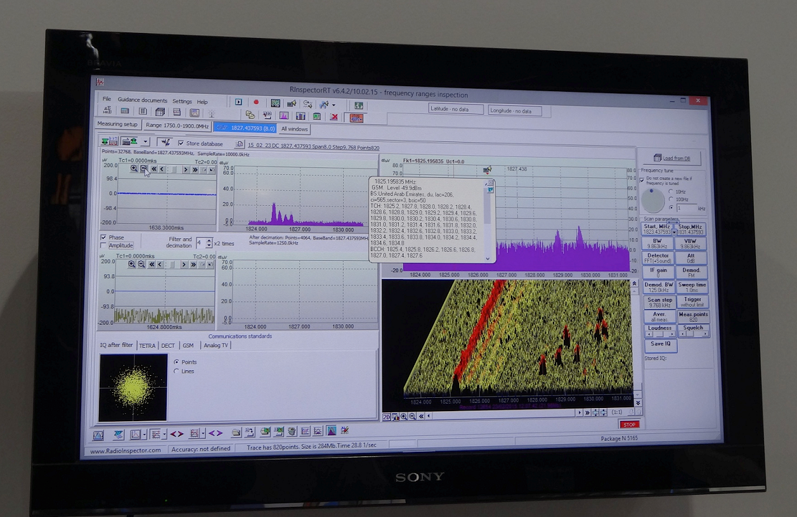797x517 pixels.
Task: Enable the Amplitude checkbox
Action: tap(104, 245)
